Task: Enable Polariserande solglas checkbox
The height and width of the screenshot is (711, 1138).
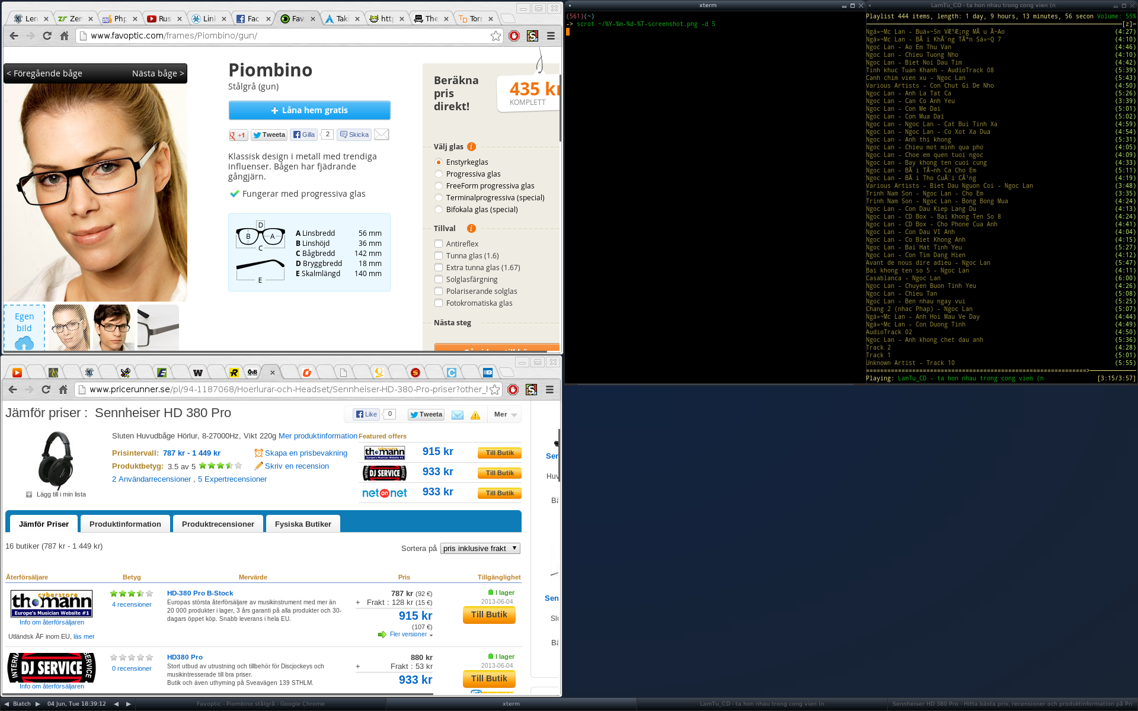Action: click(438, 291)
